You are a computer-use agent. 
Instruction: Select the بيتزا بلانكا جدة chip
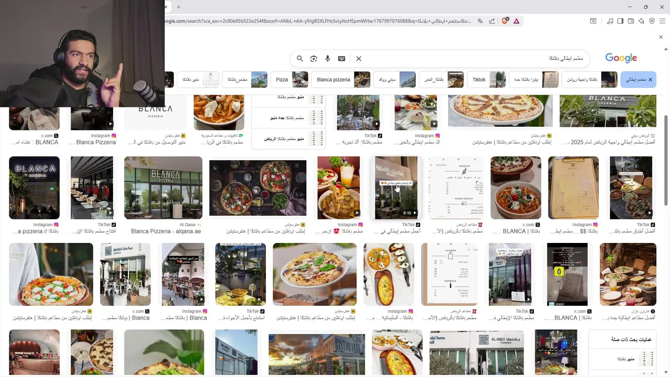click(533, 80)
